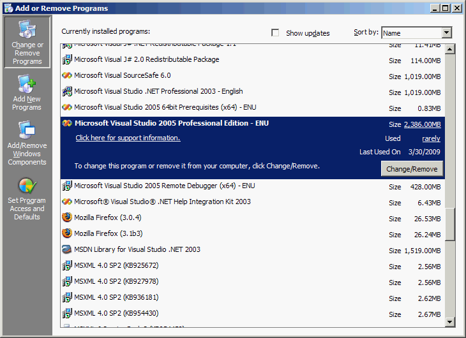Select MSXML 4.0 SP2 (KB927978) entry
This screenshot has height=338, width=466.
pyautogui.click(x=252, y=282)
